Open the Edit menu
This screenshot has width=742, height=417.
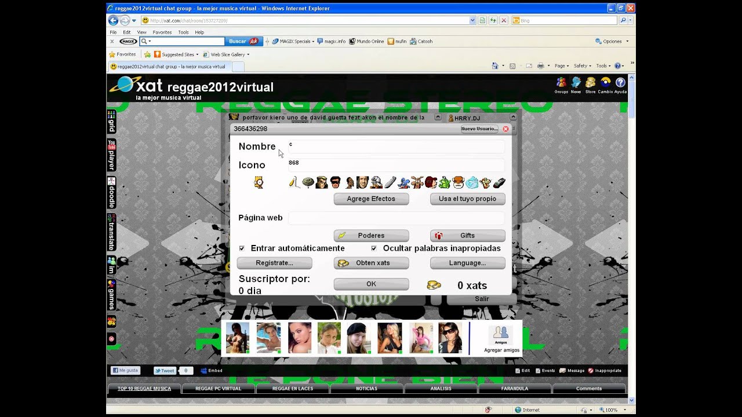click(126, 32)
